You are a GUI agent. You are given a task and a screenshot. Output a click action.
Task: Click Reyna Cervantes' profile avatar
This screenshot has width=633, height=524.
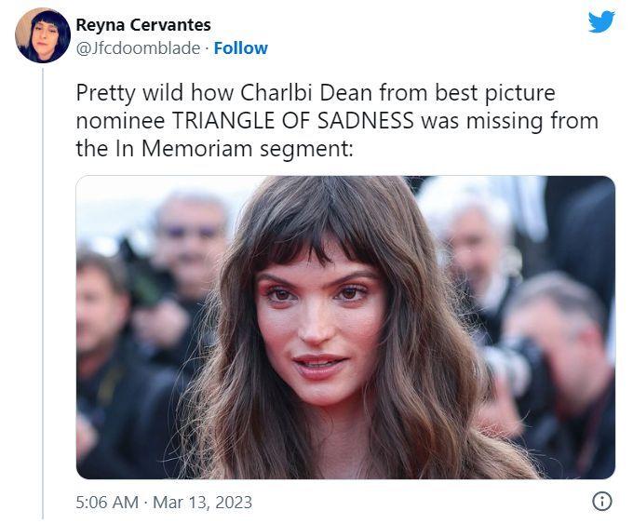pyautogui.click(x=43, y=35)
